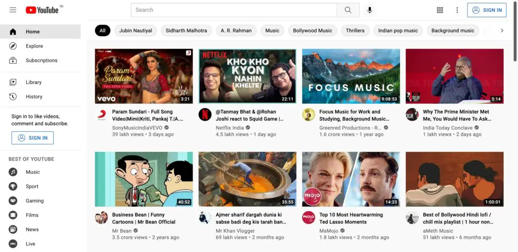Play the Kho Kho Kyon Nahin Khelte thumbnail
The height and width of the screenshot is (252, 518).
pyautogui.click(x=247, y=76)
